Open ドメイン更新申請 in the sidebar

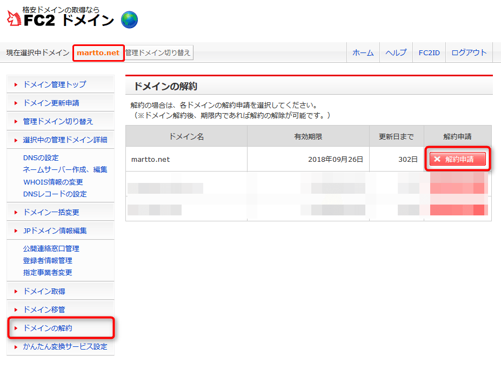pyautogui.click(x=51, y=103)
